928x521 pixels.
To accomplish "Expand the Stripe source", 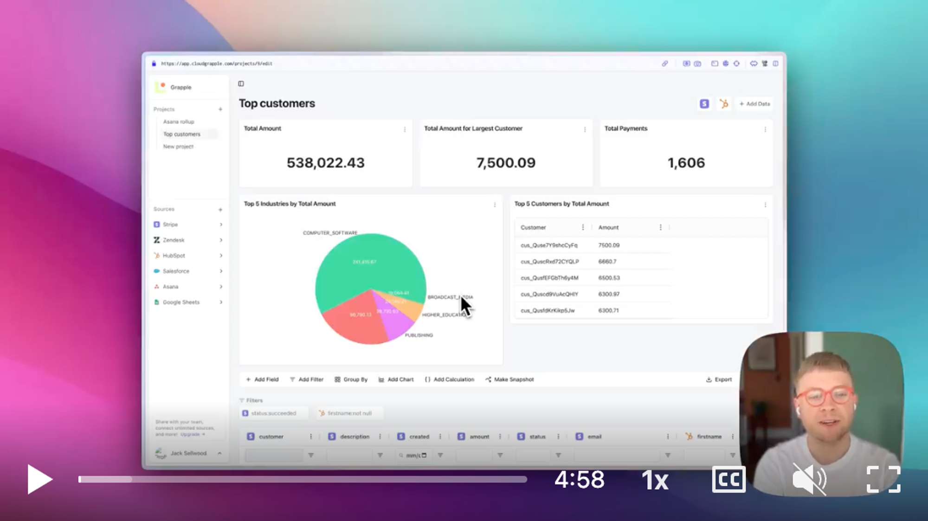I will click(221, 225).
